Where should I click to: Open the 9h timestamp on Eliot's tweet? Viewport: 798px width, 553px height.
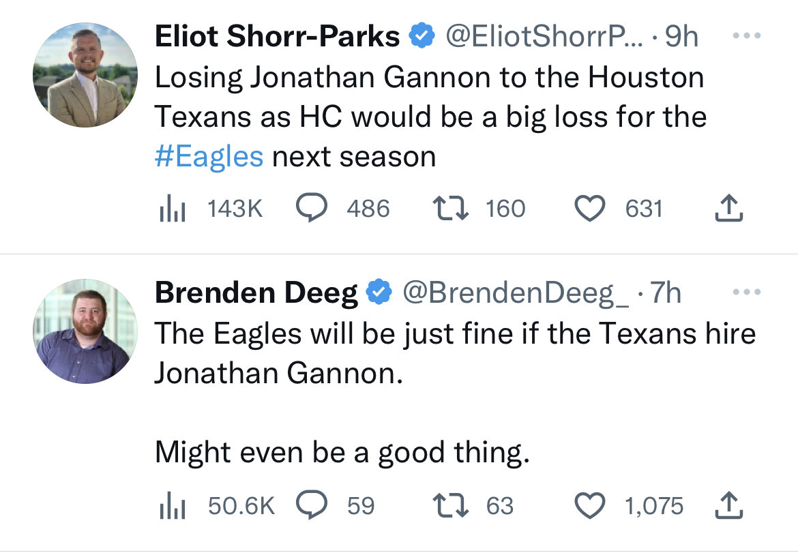pos(681,36)
